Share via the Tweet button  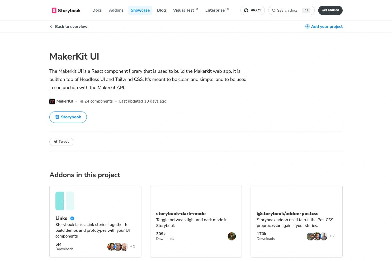pos(61,142)
